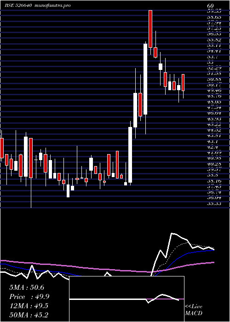This screenshot has width=230, height=322.
Task: Select the 12MA : 49.5 legend entry
Action: click(x=29, y=306)
